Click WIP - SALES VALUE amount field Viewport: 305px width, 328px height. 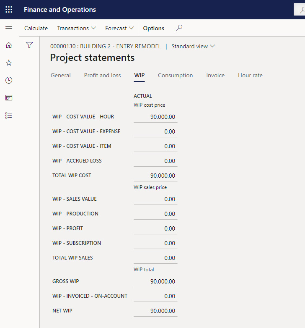tap(155, 199)
